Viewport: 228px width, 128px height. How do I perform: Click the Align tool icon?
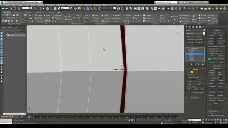tap(122, 9)
